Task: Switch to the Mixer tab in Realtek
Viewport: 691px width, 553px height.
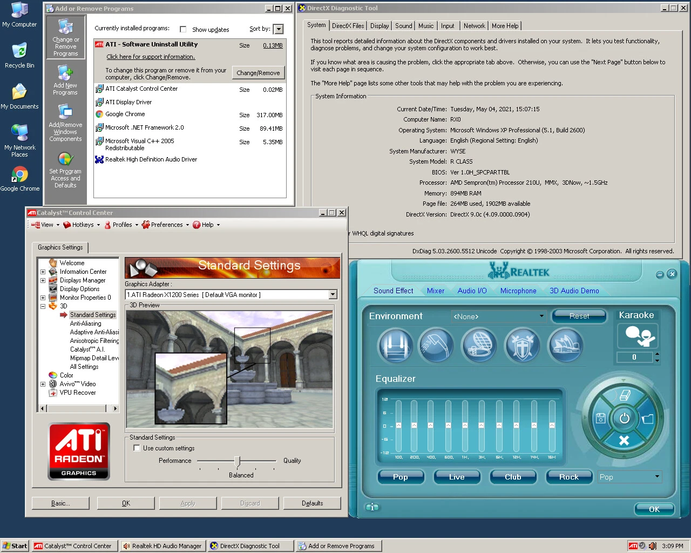Action: click(436, 291)
